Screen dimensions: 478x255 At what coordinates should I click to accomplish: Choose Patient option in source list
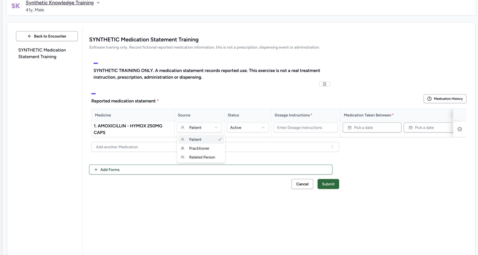click(x=201, y=140)
